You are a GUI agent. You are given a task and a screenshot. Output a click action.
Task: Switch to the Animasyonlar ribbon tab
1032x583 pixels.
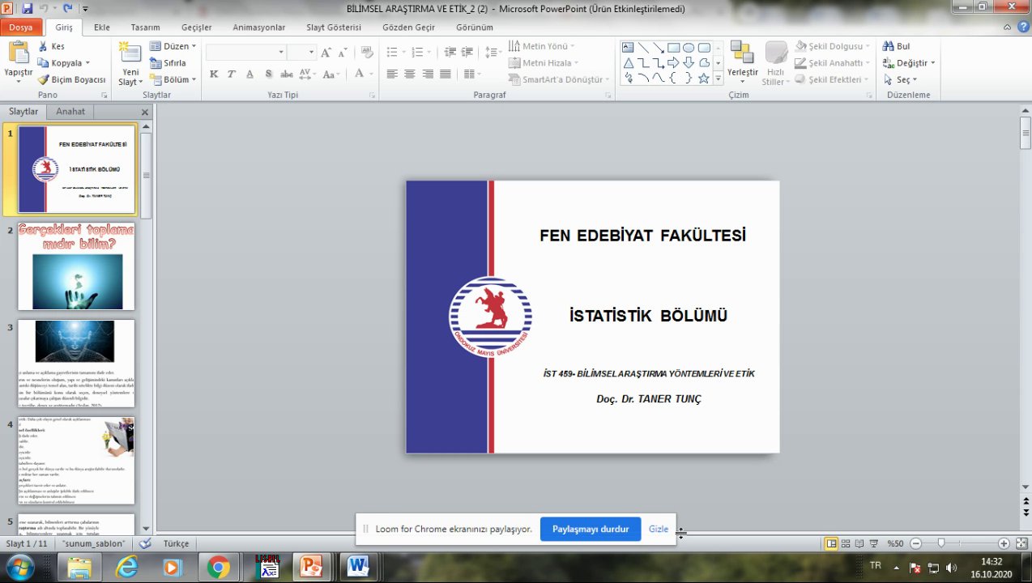[258, 27]
